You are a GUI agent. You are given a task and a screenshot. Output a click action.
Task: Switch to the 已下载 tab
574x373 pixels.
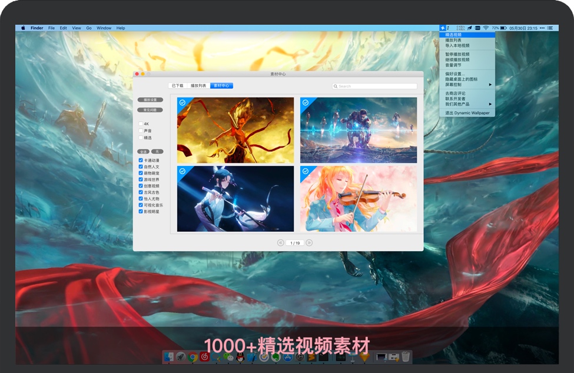(x=177, y=86)
